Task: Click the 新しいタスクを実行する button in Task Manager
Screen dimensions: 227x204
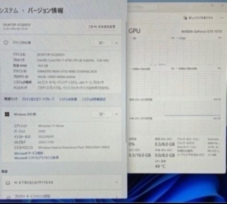Action: [198, 18]
